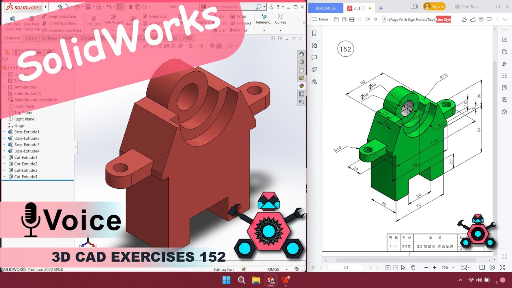Open the Attachments paperclip panel in WPS
Viewport: 512px width, 288px height.
tap(314, 69)
